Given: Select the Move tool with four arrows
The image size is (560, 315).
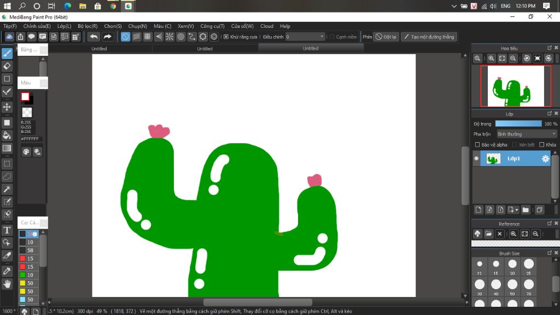Looking at the screenshot, I should 7,107.
